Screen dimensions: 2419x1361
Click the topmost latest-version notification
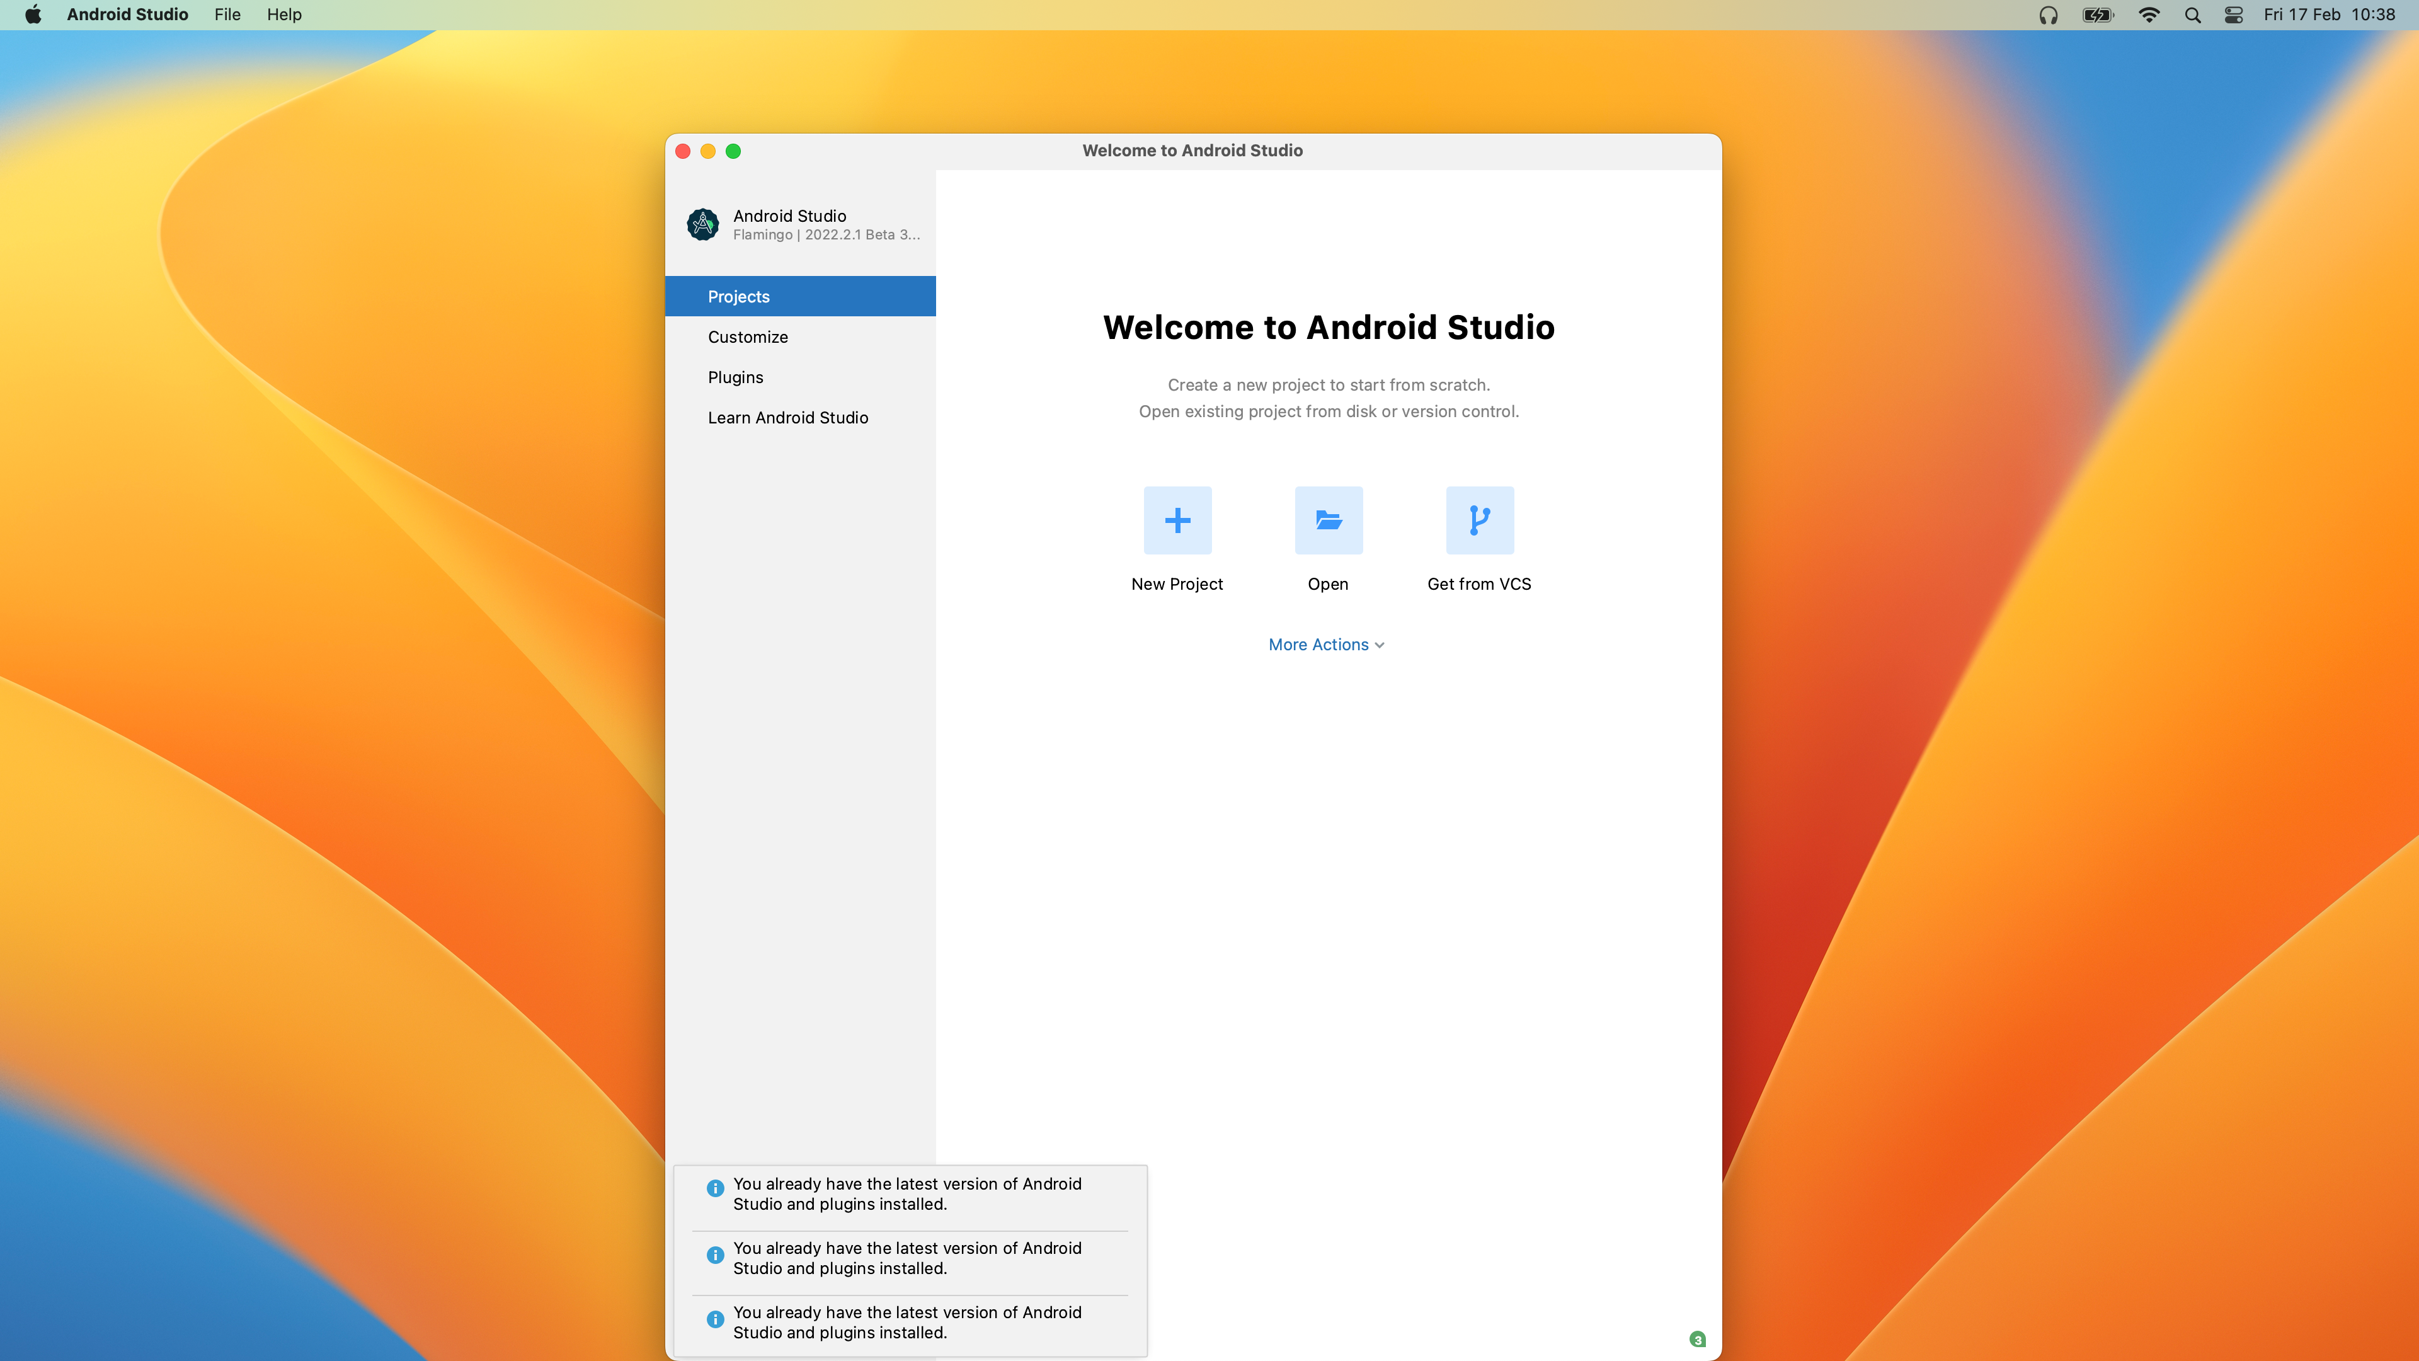(907, 1194)
